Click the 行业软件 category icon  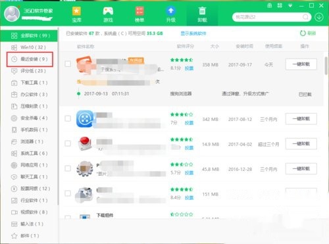14,201
